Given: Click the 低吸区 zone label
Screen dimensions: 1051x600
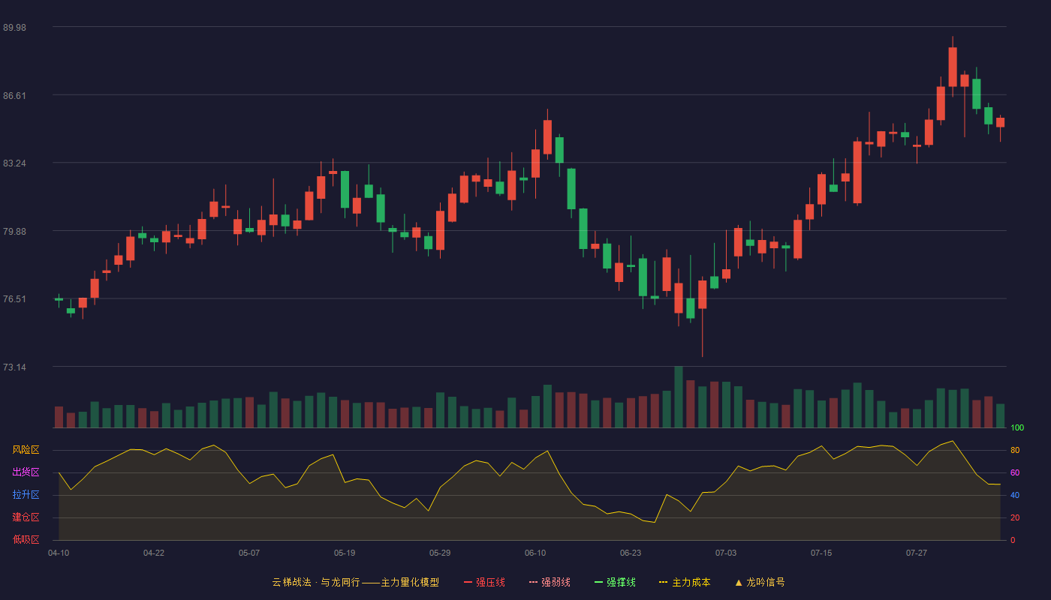Looking at the screenshot, I should pyautogui.click(x=26, y=539).
